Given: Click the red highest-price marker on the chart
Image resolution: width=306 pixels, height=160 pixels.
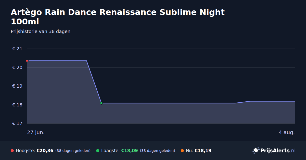Looking at the screenshot, I should point(27,61).
